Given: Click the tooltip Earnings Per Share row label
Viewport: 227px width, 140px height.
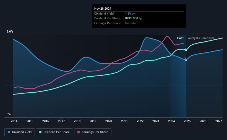Looking at the screenshot, I should click(x=107, y=23).
